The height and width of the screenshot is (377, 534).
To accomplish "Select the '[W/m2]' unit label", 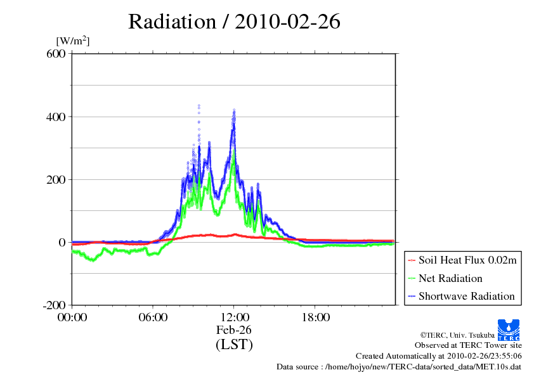I will click(73, 41).
